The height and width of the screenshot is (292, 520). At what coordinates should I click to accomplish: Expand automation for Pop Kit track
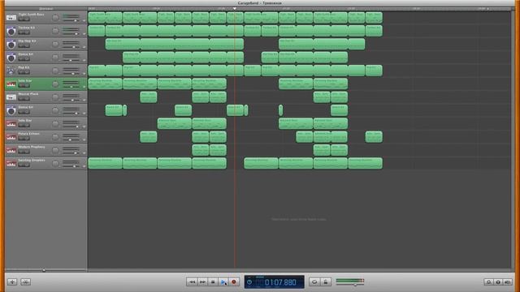(84, 74)
